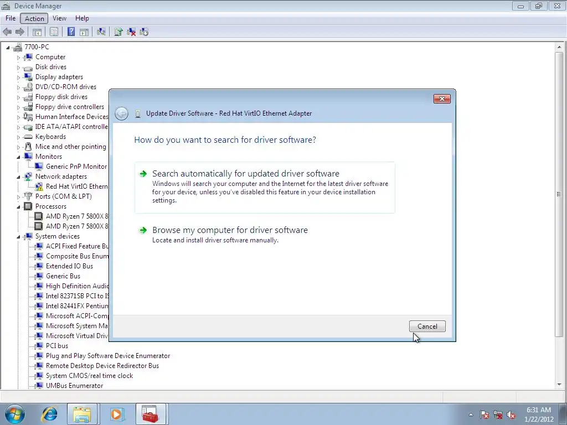The height and width of the screenshot is (425, 567).
Task: Click the Action Center flag tray icon
Action: point(484,414)
